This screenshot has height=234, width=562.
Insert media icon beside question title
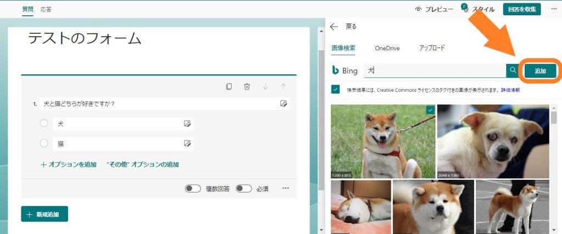coord(284,103)
